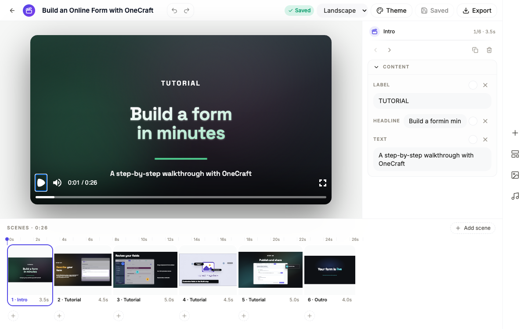527x329 pixels.
Task: Redo the last change
Action: coord(187,11)
